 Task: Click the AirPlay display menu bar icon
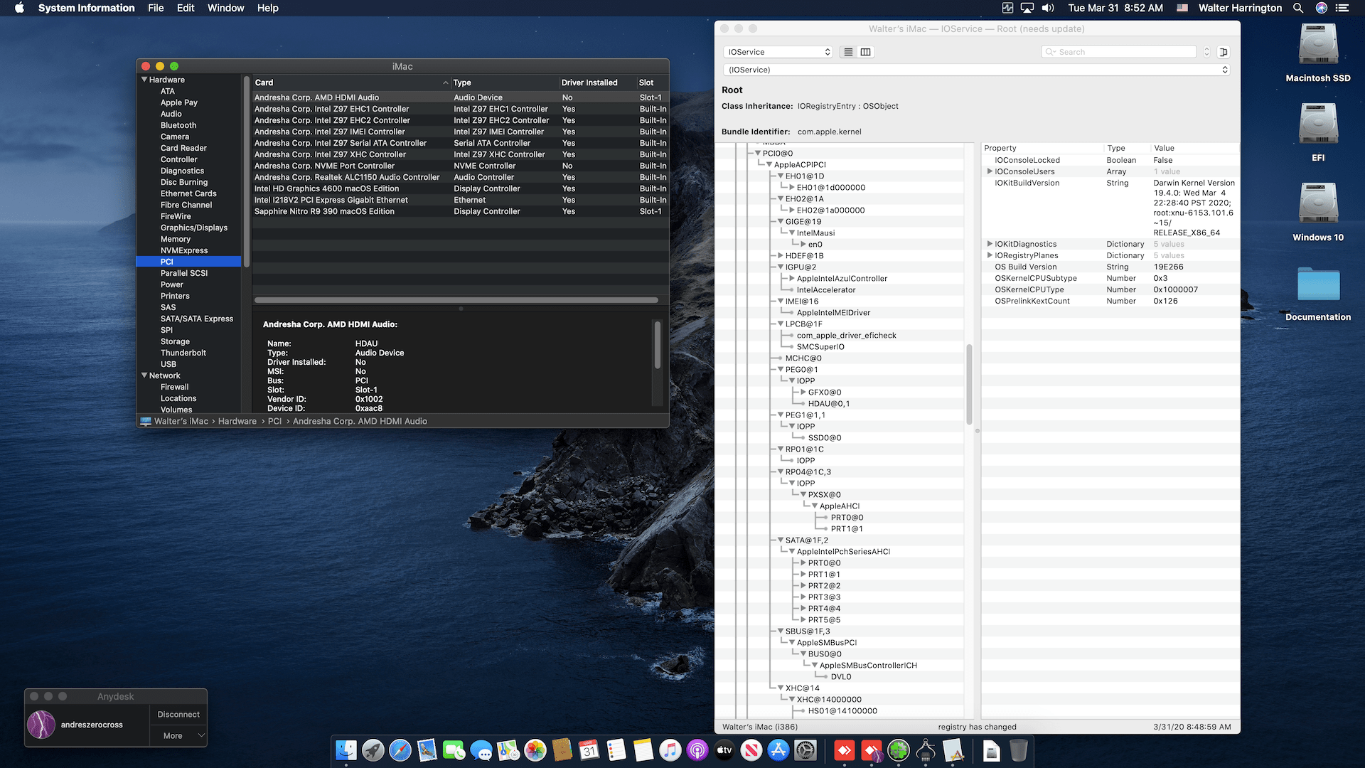tap(1027, 8)
